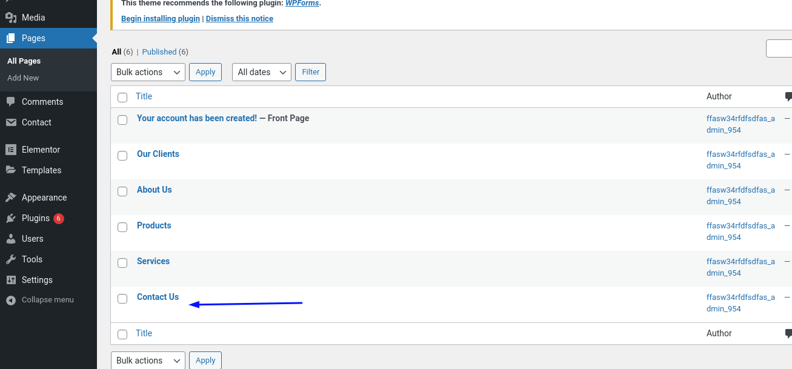
Task: Click the Elementor logo icon
Action: (11, 150)
